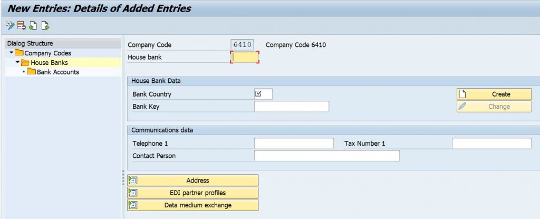Viewport: 540px width, 219px height.
Task: Click the Bank Key input field
Action: click(x=292, y=107)
